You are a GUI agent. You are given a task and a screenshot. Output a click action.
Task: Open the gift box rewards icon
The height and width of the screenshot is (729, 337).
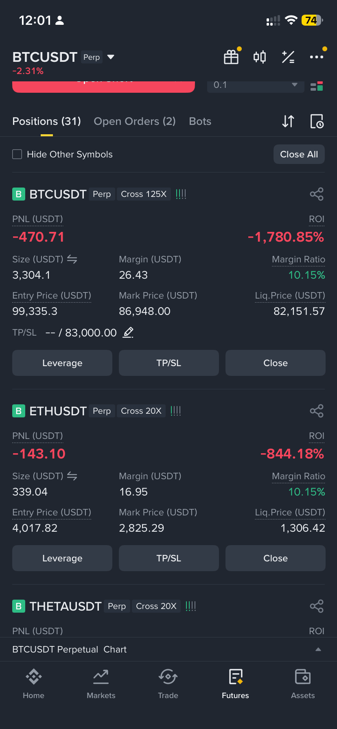pos(231,57)
